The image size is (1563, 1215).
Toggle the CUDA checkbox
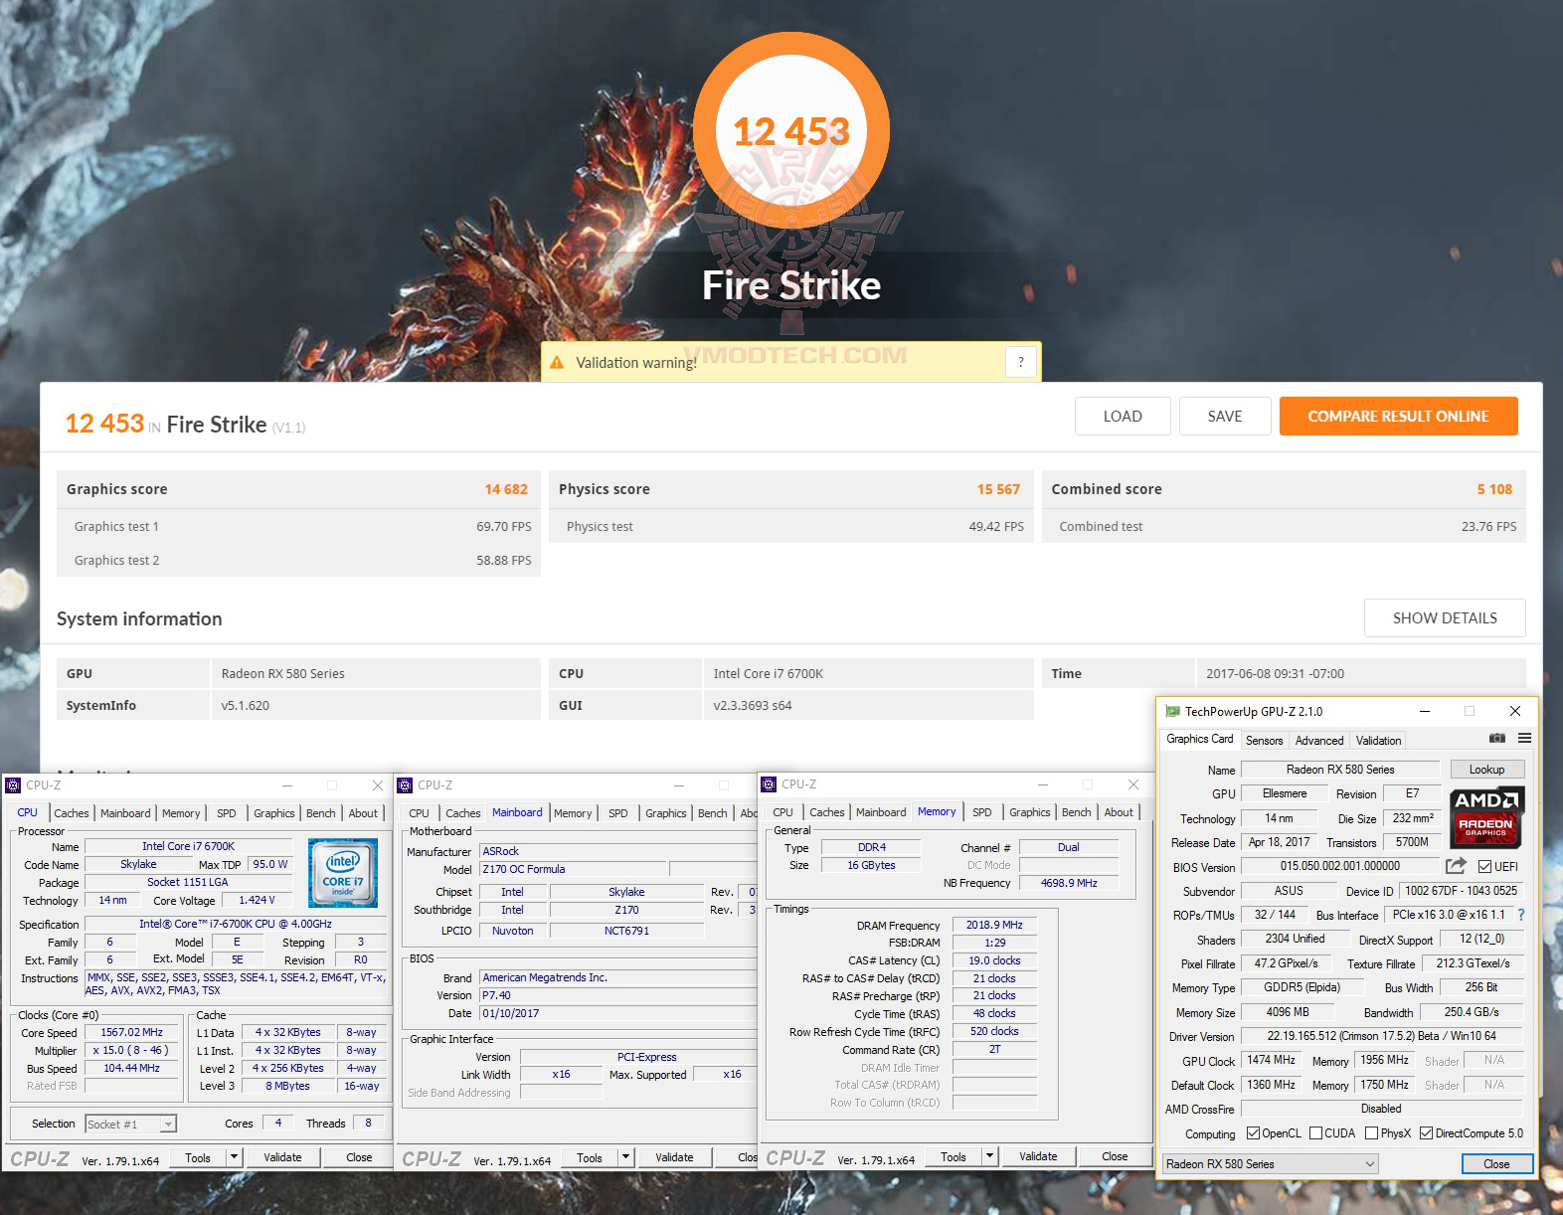point(1315,1133)
